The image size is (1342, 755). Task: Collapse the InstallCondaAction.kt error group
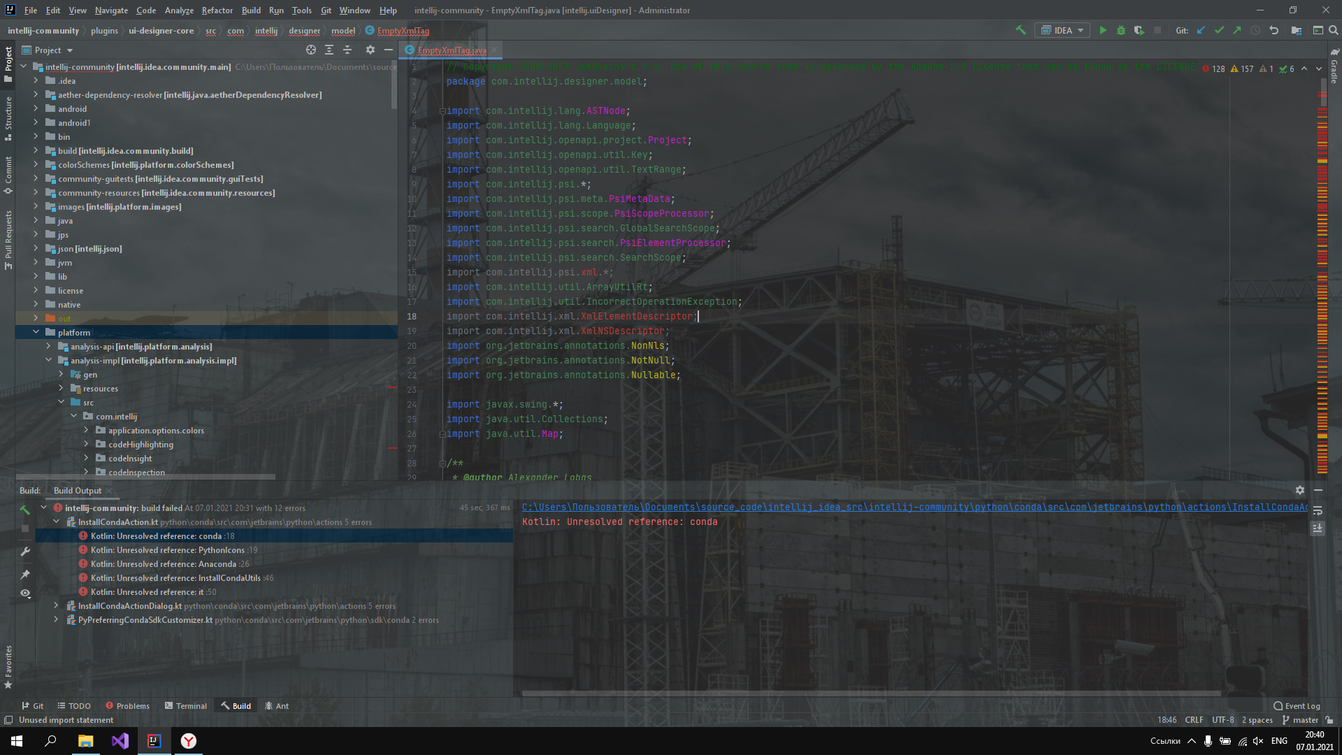click(x=57, y=522)
